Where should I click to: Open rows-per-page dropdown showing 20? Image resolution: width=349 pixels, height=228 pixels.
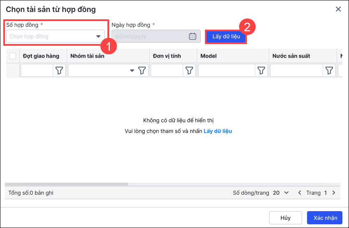(x=281, y=193)
